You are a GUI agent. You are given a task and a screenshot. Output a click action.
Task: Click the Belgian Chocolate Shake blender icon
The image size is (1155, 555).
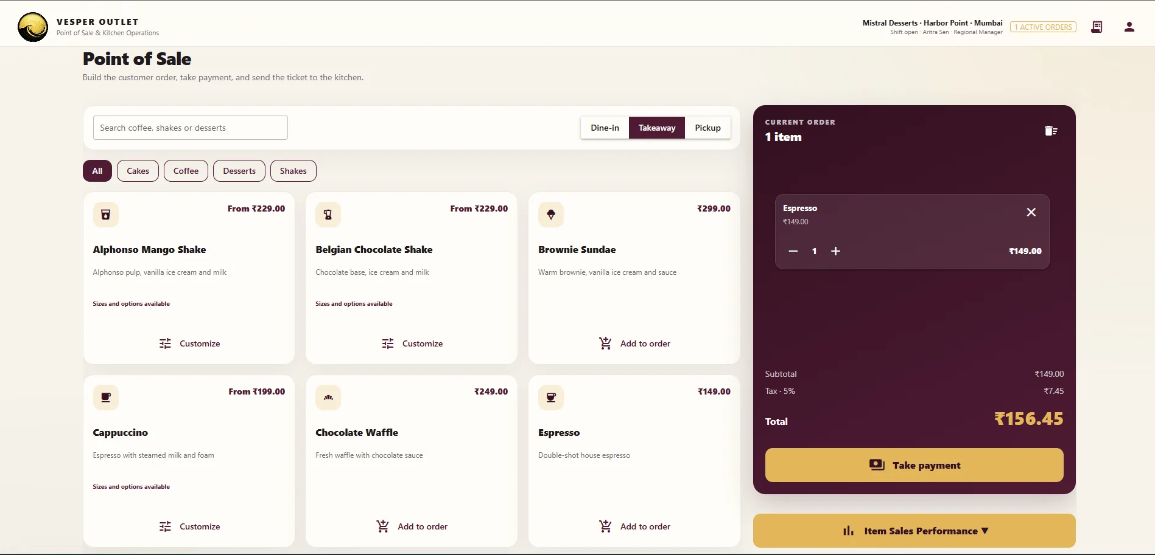coord(328,215)
